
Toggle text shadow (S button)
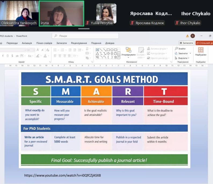(x=12, y=56)
